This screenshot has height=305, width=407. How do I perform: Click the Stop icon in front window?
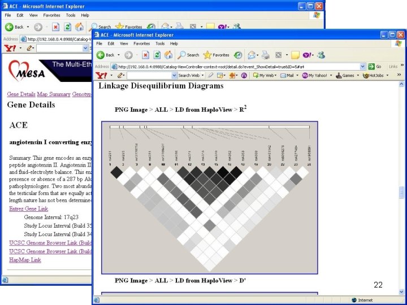tap(145, 55)
